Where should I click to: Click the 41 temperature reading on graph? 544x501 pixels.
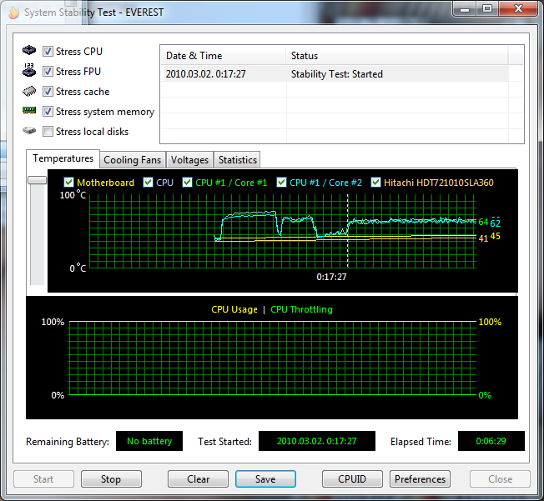click(483, 238)
